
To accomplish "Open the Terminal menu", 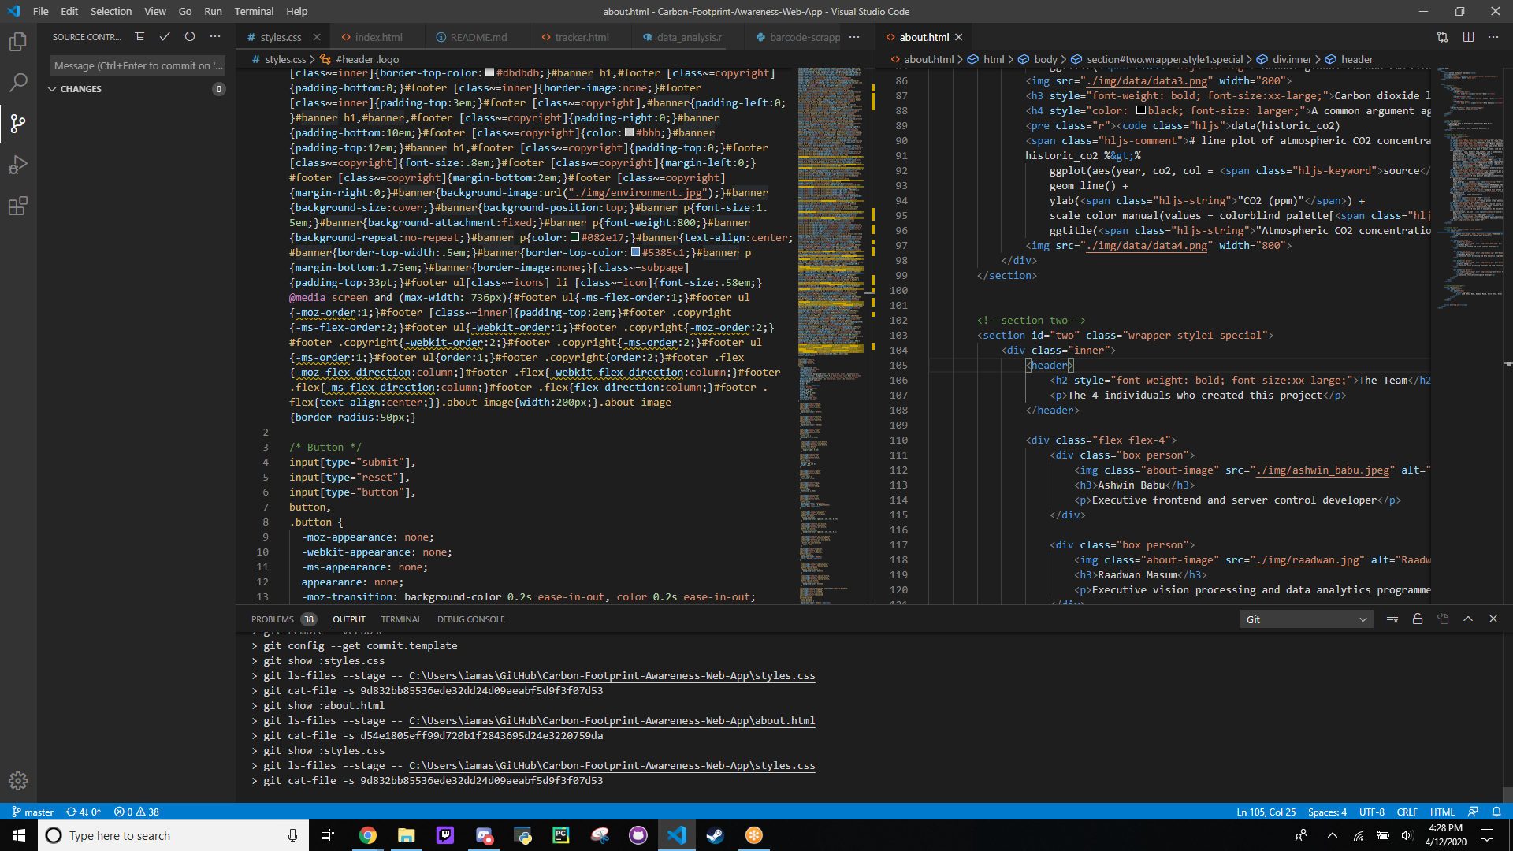I will click(254, 11).
